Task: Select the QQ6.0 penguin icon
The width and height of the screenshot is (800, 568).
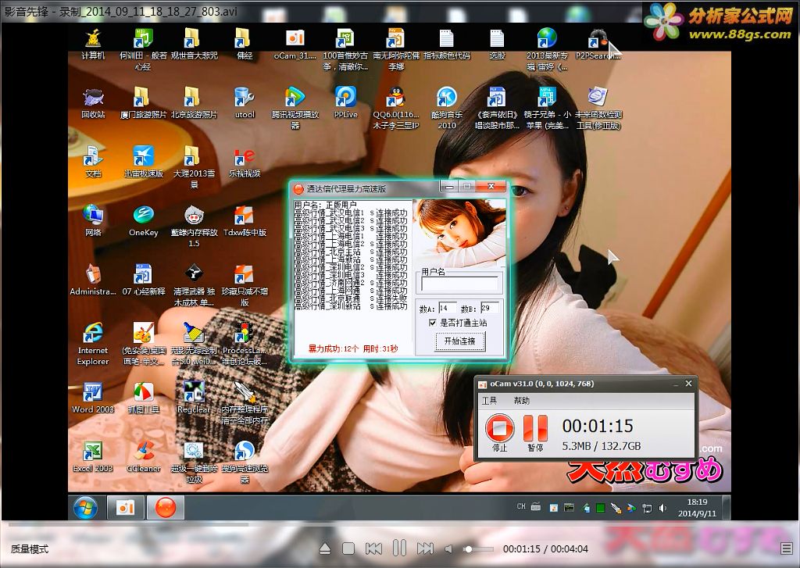Action: (x=396, y=107)
